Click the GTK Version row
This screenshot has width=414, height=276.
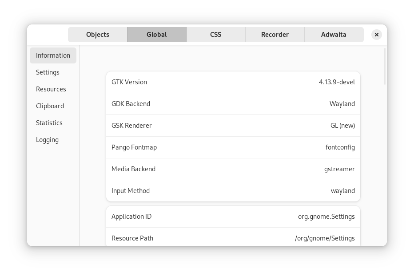click(x=233, y=82)
